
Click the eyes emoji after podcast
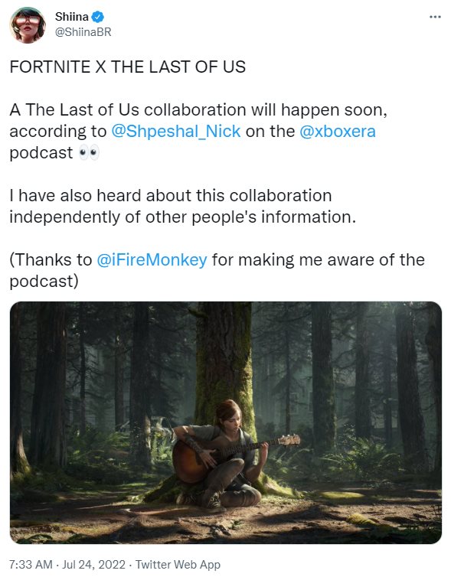click(x=89, y=153)
